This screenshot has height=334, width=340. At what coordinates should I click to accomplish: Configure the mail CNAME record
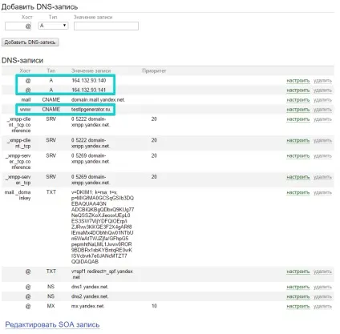(298, 100)
